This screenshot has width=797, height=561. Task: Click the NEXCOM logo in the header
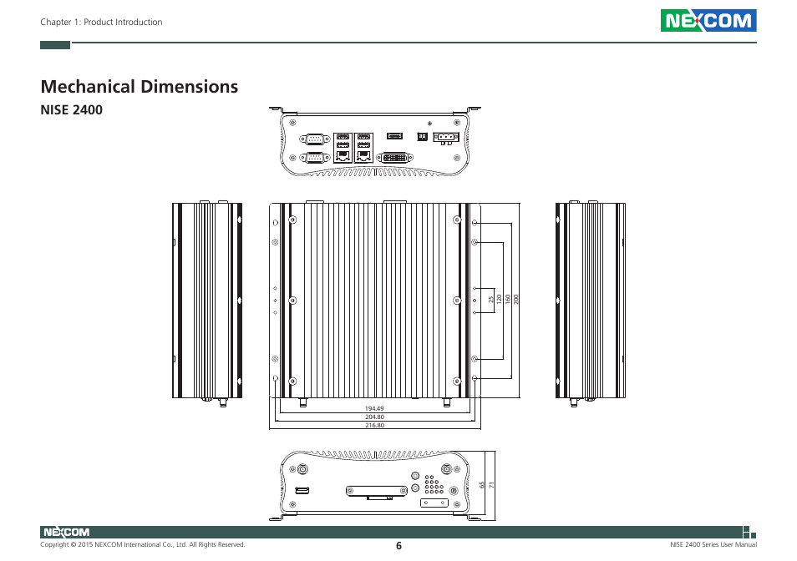click(x=708, y=20)
